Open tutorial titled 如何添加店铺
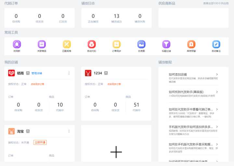 point(178,75)
